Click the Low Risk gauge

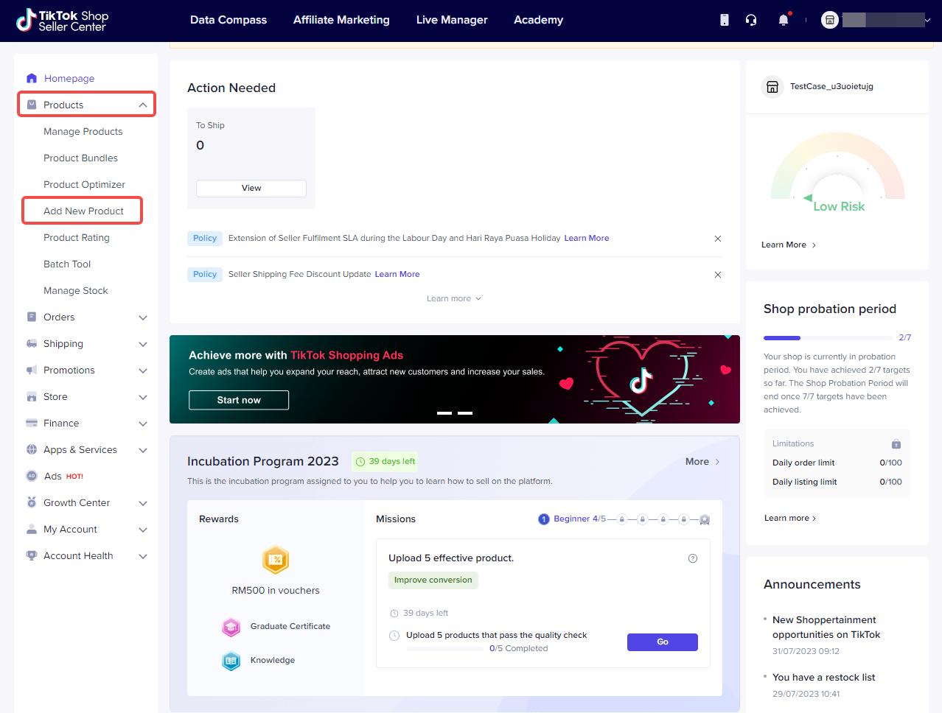pos(838,173)
